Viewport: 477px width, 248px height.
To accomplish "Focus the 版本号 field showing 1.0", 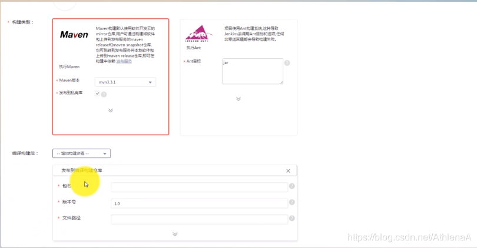I will pyautogui.click(x=199, y=203).
